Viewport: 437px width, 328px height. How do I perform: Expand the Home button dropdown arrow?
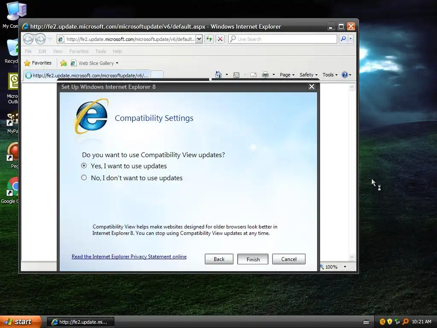[x=227, y=75]
